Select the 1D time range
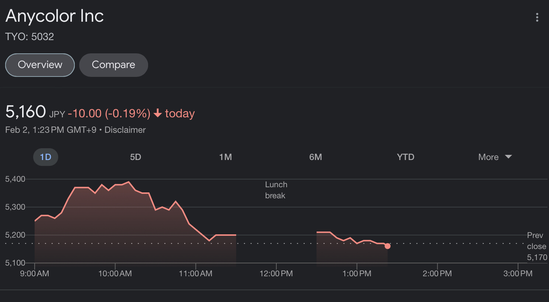This screenshot has height=302, width=549. pyautogui.click(x=46, y=157)
